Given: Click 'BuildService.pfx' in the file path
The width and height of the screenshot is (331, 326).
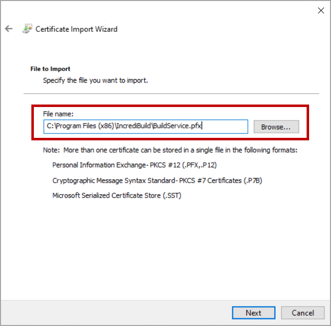Looking at the screenshot, I should click(177, 126).
